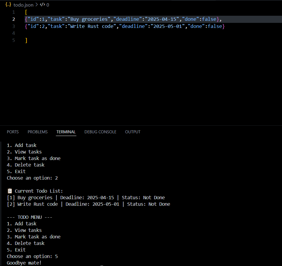Click the false value on editor line 2

(x=209, y=19)
